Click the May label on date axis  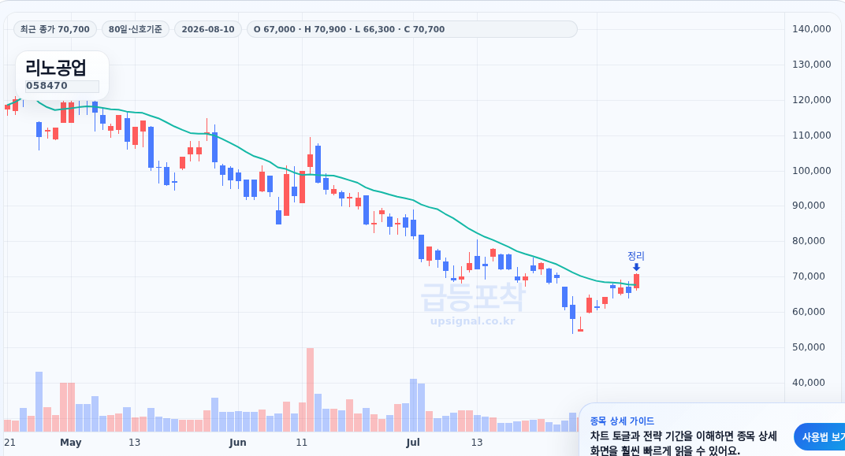71,443
